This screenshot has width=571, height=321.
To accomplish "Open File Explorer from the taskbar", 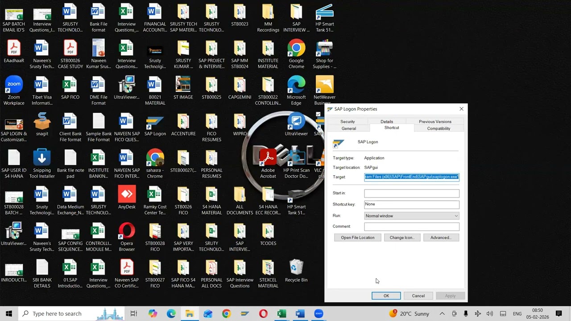I will point(190,314).
